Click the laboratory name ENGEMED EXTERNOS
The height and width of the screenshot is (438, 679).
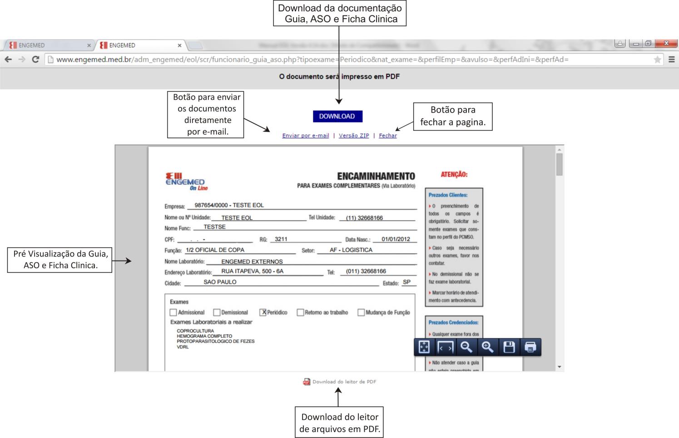coord(252,261)
